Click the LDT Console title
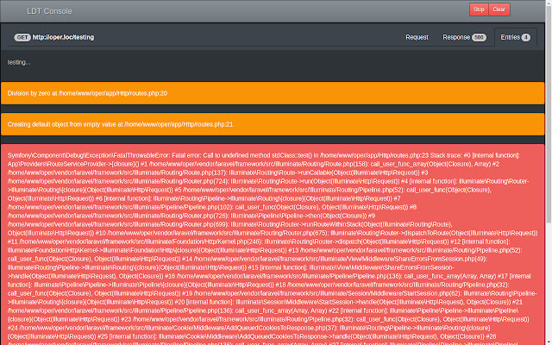 [49, 11]
